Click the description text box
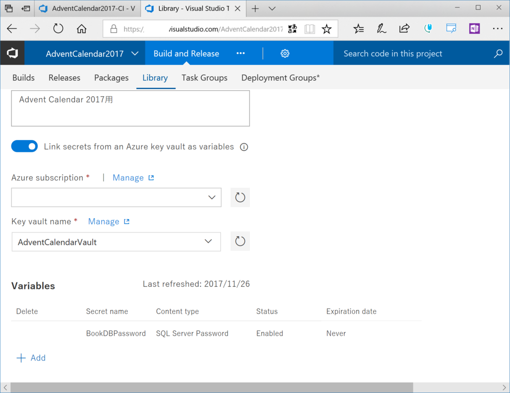 click(x=130, y=108)
